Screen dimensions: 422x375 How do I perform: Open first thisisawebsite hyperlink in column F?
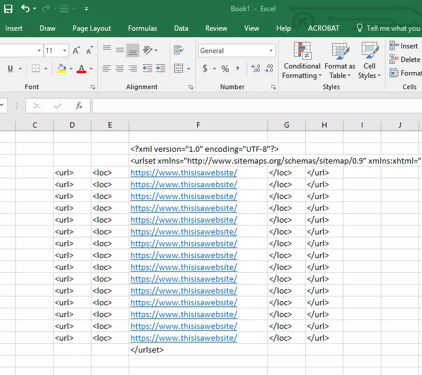pos(184,173)
